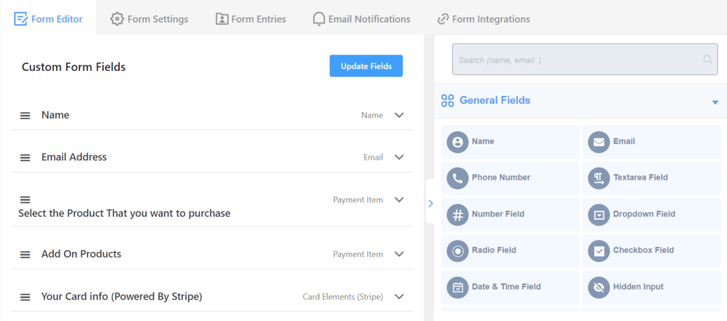Collapse the General Fields section arrow
Image resolution: width=727 pixels, height=321 pixels.
point(715,102)
